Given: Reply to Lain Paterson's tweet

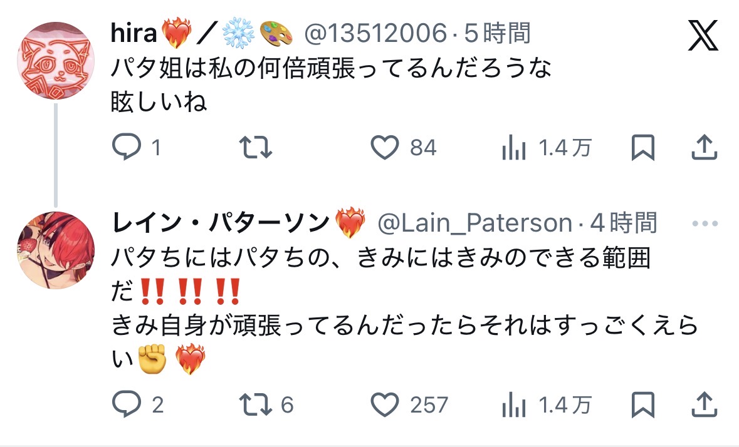Looking at the screenshot, I should coord(127,404).
